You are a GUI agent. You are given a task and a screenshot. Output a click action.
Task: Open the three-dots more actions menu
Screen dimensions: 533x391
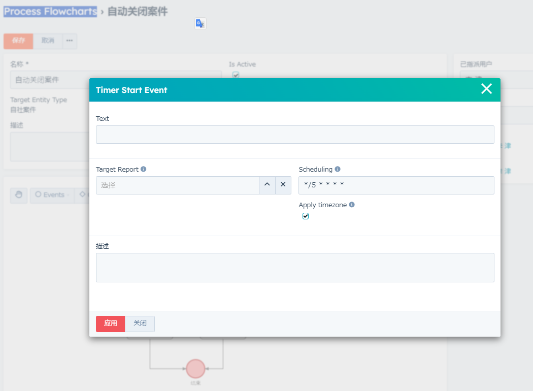tap(70, 41)
